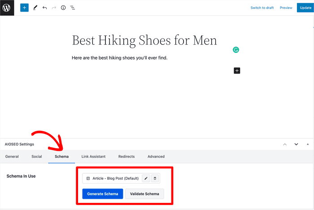Viewport: 314px width, 210px height.
Task: Go to the Redirects tab
Action: [126, 156]
